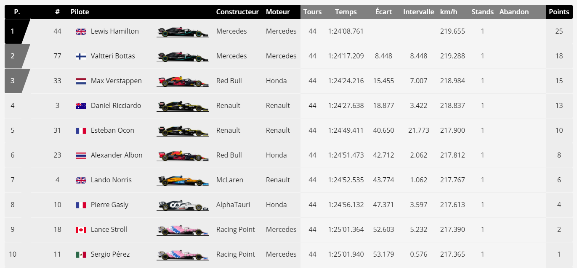
Task: Open Pierre Gasly's driver link
Action: tap(109, 205)
